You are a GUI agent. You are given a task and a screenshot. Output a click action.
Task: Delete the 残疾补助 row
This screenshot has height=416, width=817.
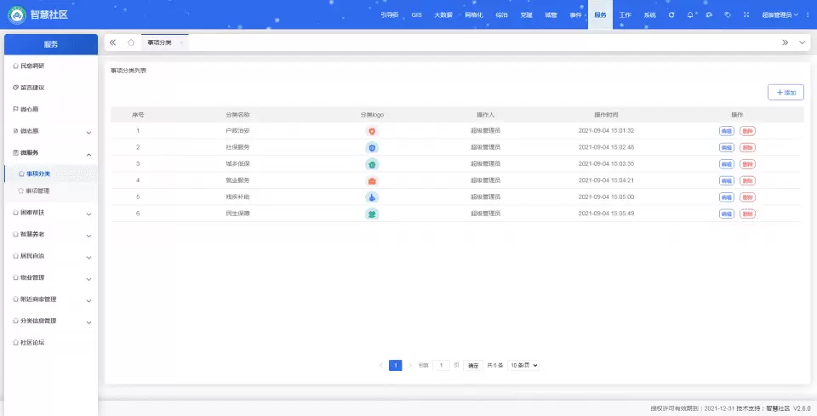[748, 197]
